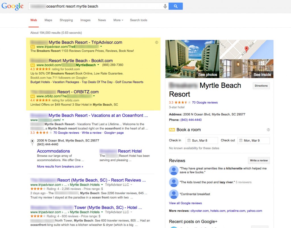Open green arrow after first Myrtle Beach Hotels breadcrumb
This screenshot has width=291, height=228.
coord(102,185)
